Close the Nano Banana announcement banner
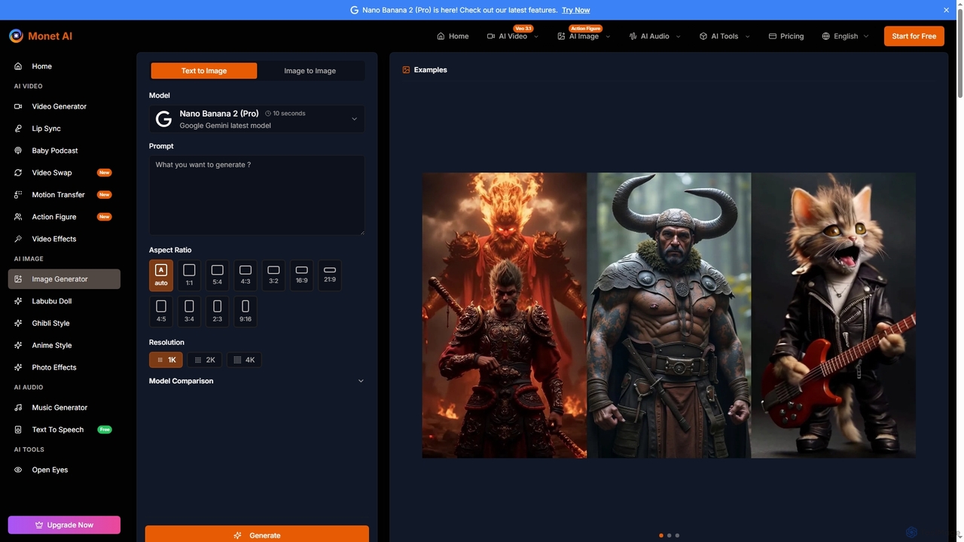Screen dimensions: 964x542 947,10
